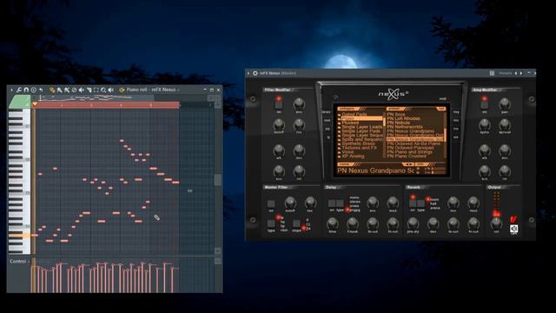The height and width of the screenshot is (313, 556).
Task: Click the Amp Modifier pan knob
Action: click(x=504, y=104)
